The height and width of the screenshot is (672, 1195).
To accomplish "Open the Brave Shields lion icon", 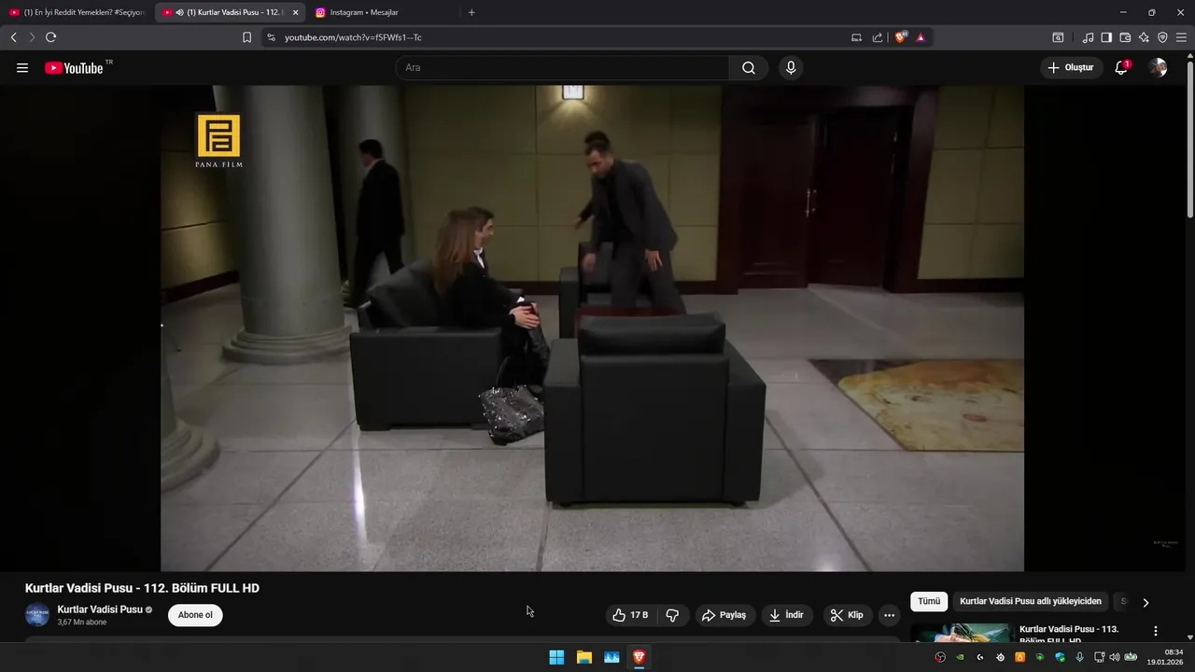I will (900, 37).
